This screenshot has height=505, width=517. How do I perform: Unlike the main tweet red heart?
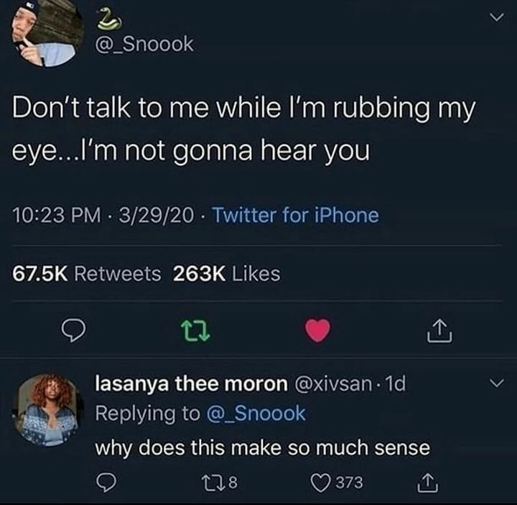tap(317, 330)
